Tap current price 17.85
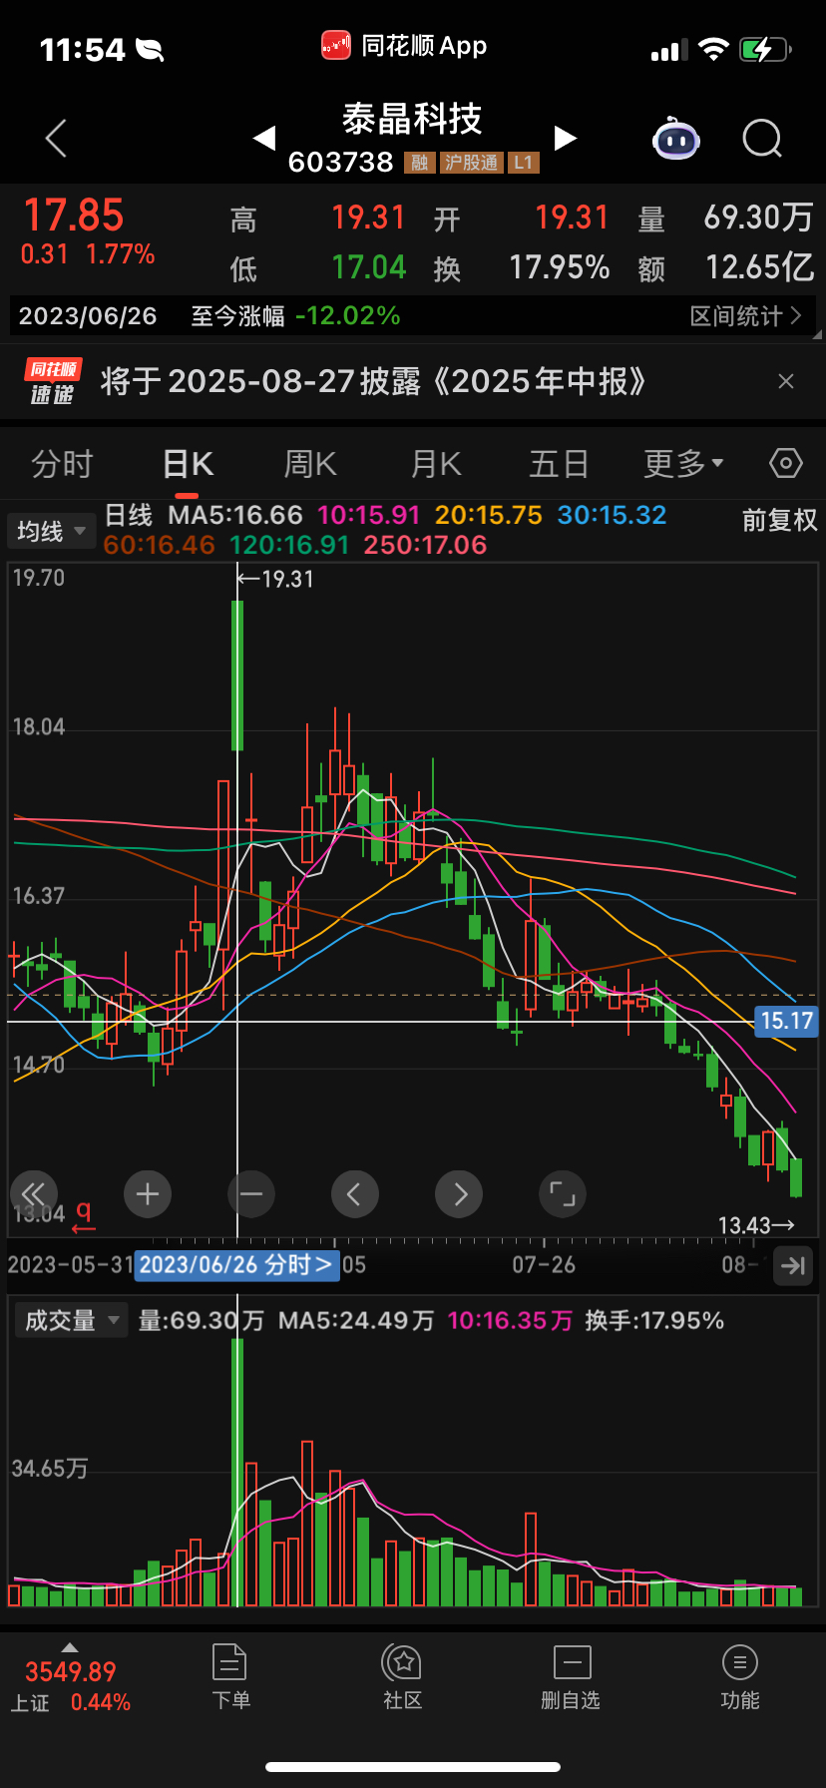The height and width of the screenshot is (1788, 826). (x=73, y=216)
